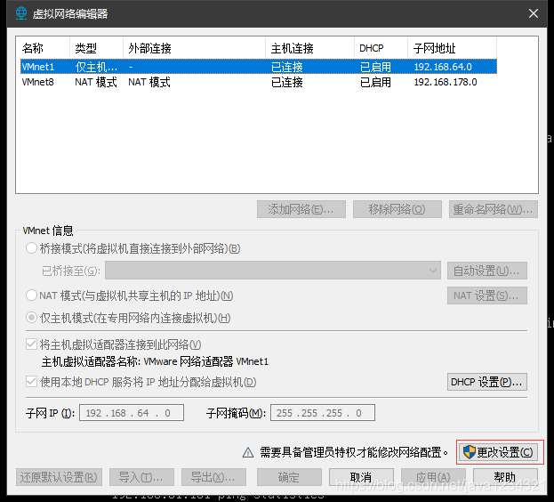Select the 桥接模式 radio button
This screenshot has width=554, height=502.
pos(31,248)
